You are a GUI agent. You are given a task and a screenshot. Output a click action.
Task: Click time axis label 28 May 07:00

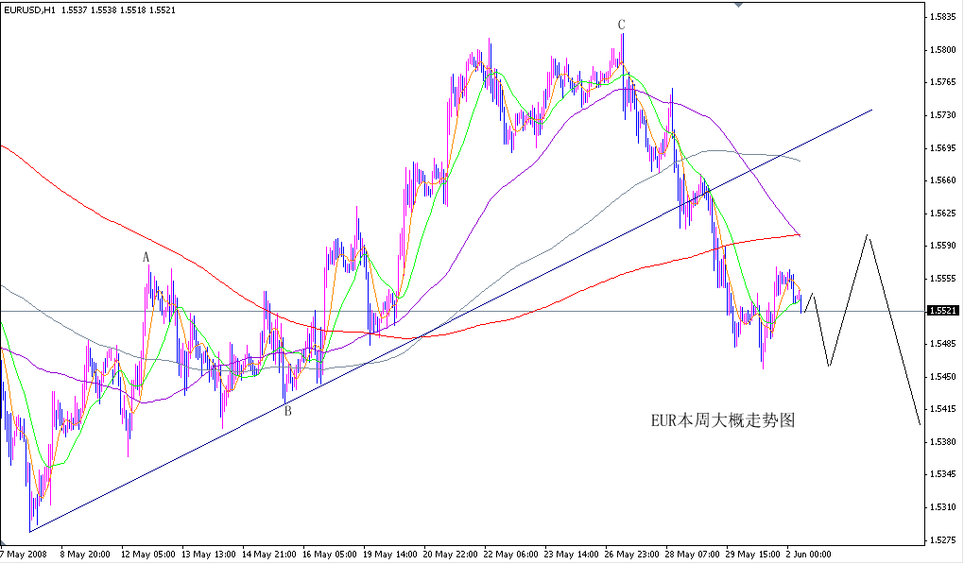(x=693, y=555)
